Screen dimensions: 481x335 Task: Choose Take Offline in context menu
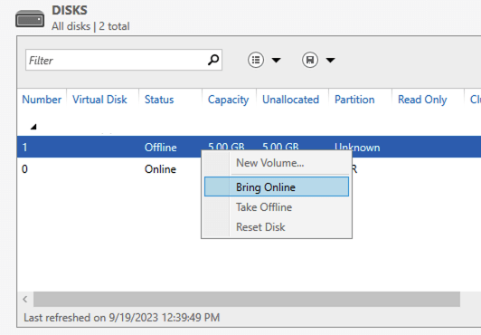tap(264, 207)
